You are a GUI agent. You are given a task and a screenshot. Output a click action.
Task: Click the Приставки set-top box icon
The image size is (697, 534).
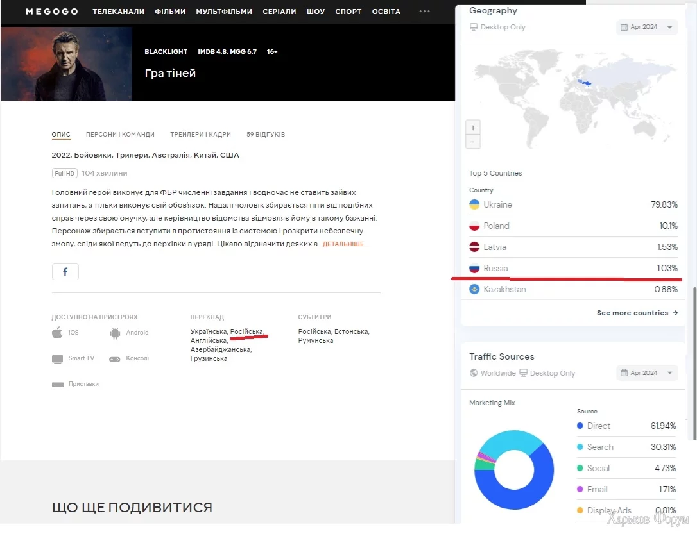coord(58,385)
